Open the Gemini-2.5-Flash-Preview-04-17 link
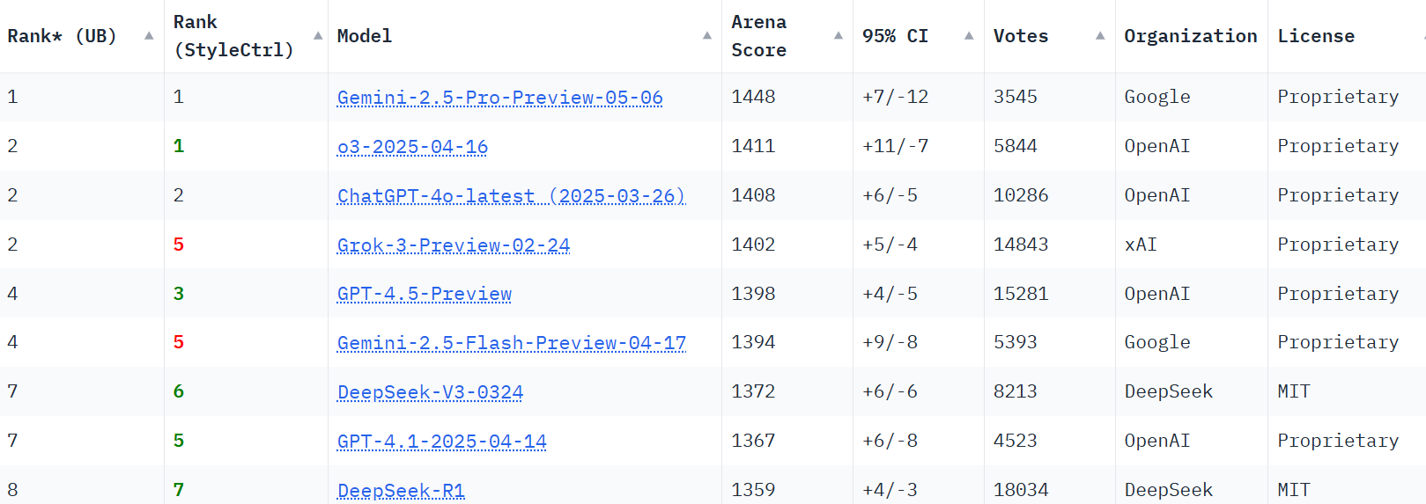Viewport: 1426px width, 504px height. (x=512, y=343)
